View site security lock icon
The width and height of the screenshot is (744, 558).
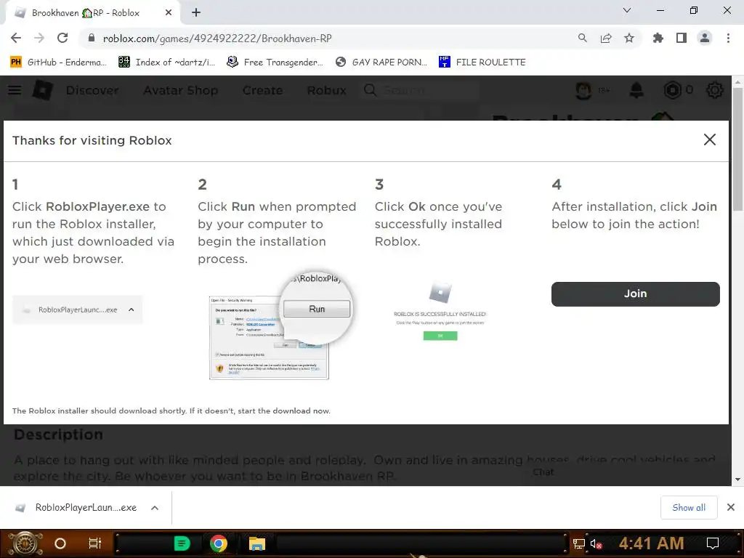click(x=92, y=38)
